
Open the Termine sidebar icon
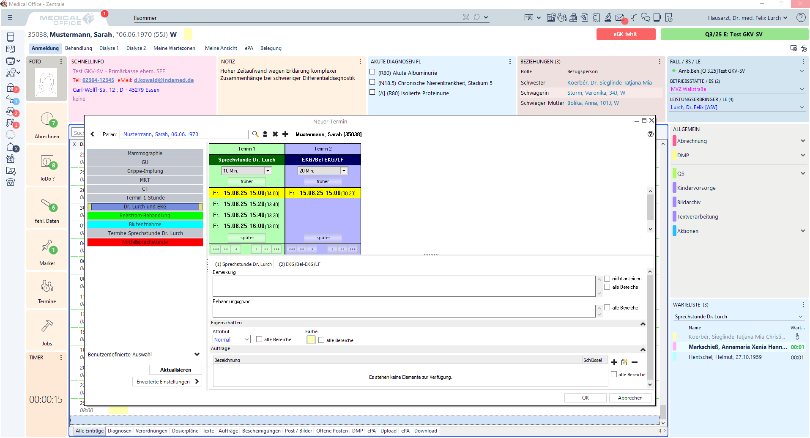[47, 291]
